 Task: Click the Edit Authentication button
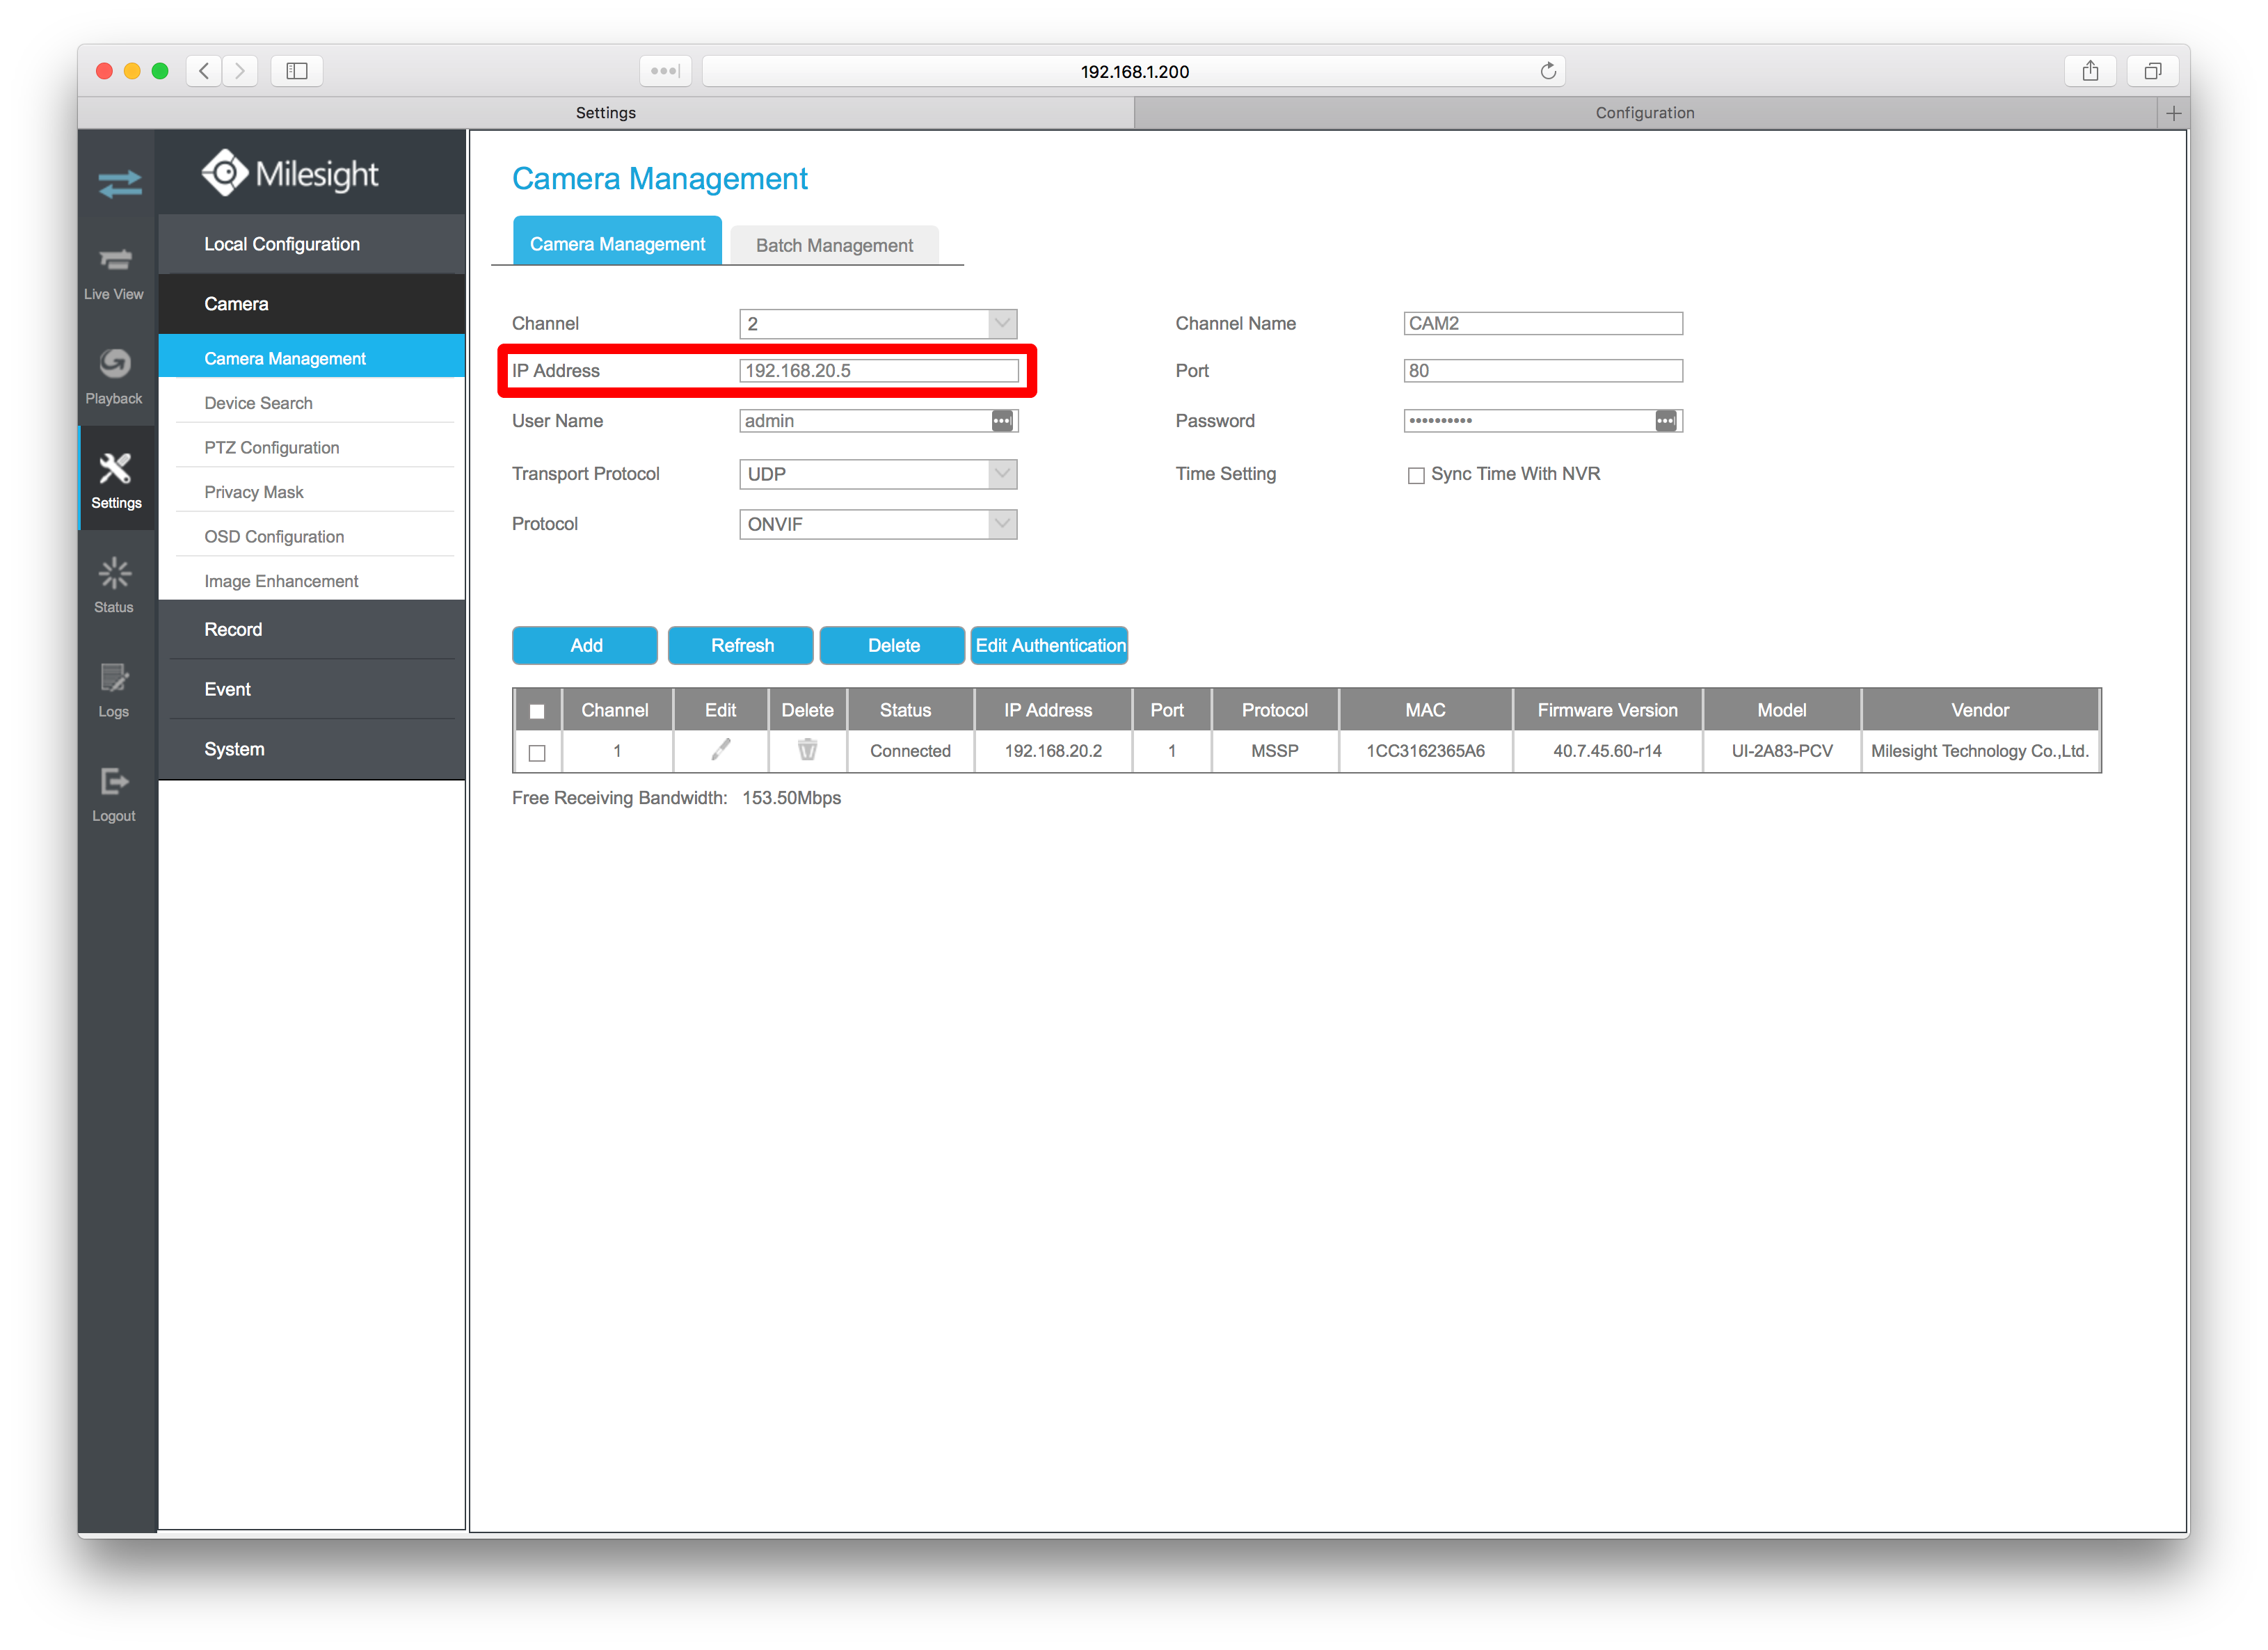click(1049, 645)
